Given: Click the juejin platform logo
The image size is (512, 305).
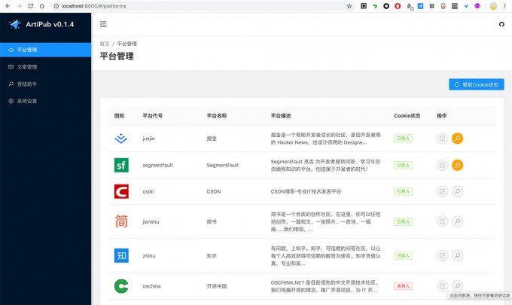Looking at the screenshot, I should pyautogui.click(x=121, y=139).
